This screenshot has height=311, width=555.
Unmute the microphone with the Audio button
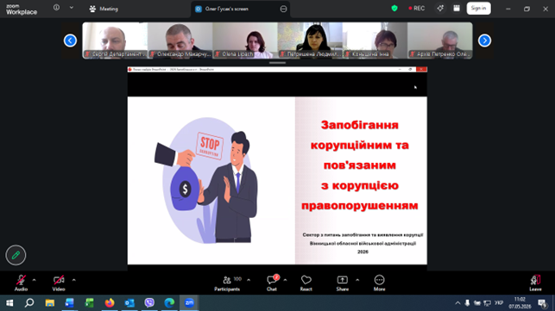click(21, 283)
